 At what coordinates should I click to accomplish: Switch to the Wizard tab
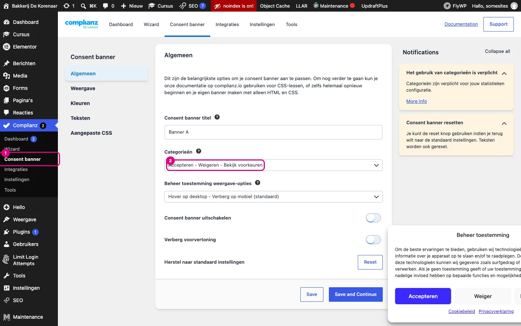pyautogui.click(x=151, y=24)
